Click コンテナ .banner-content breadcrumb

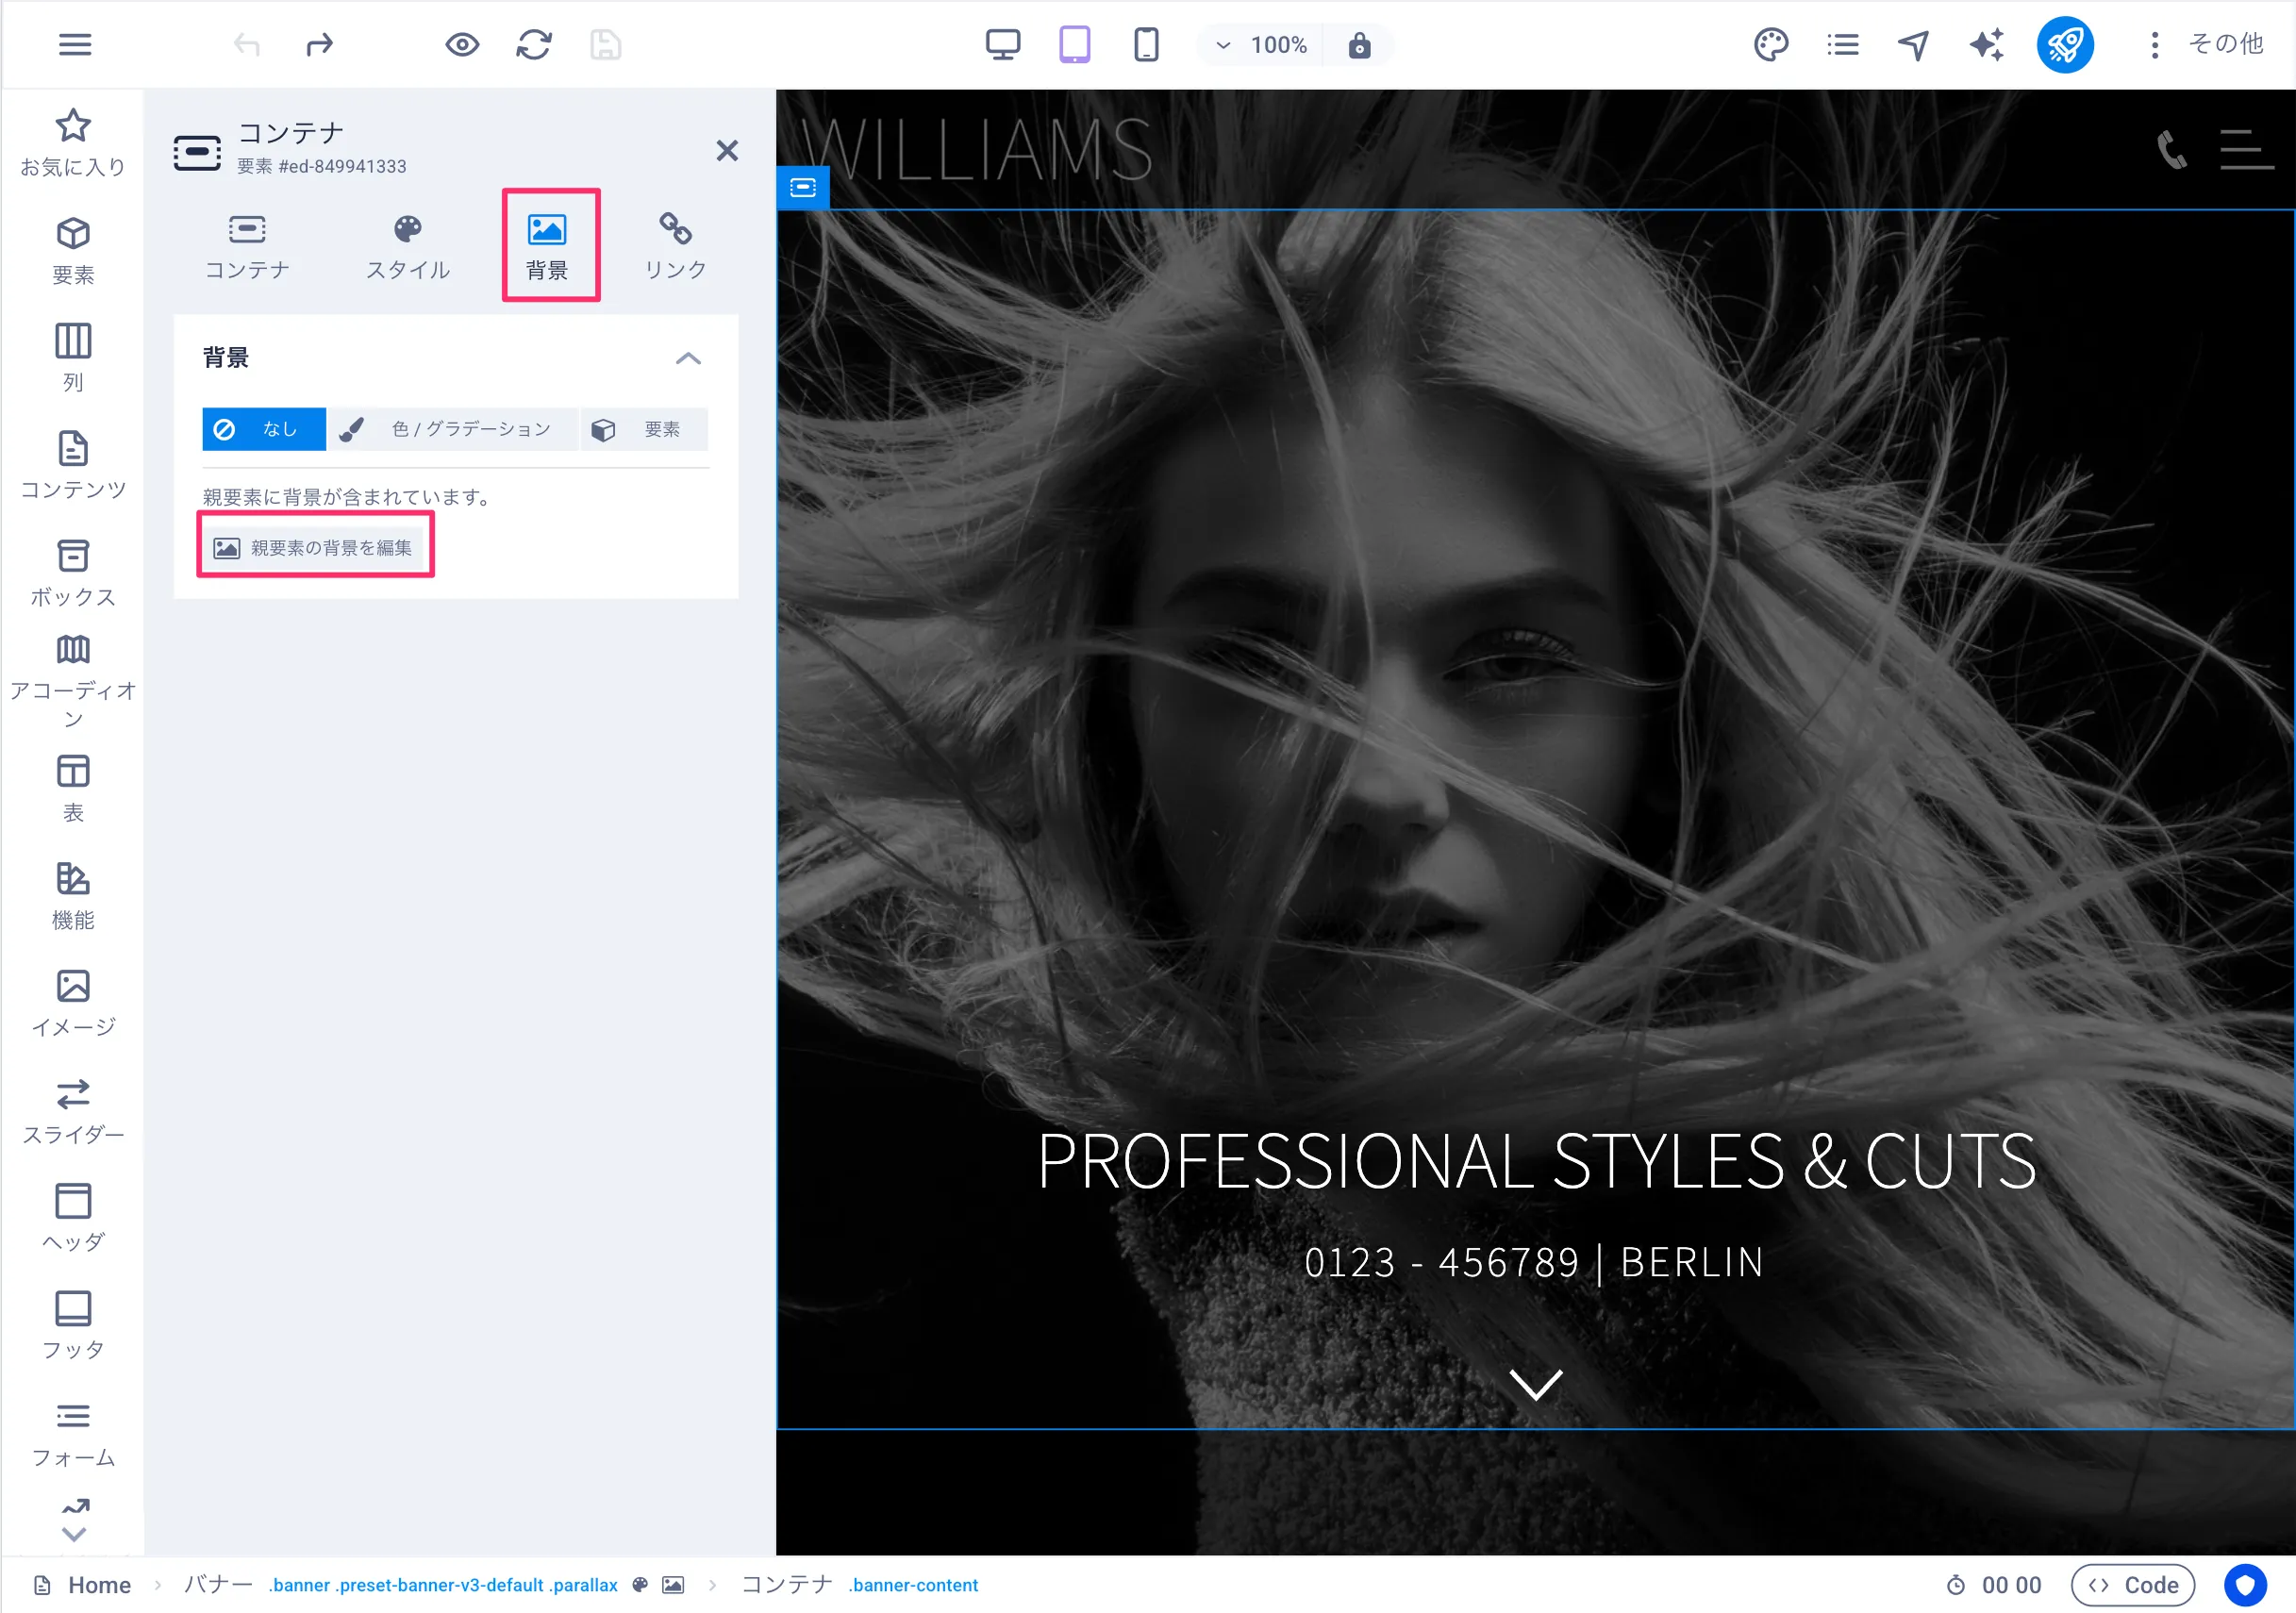click(x=860, y=1585)
